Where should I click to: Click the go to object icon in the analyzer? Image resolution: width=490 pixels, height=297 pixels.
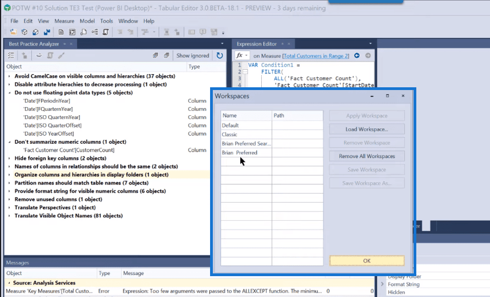click(x=24, y=55)
